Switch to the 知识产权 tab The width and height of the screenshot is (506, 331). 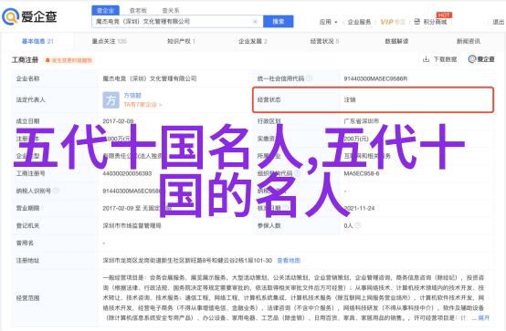181,41
